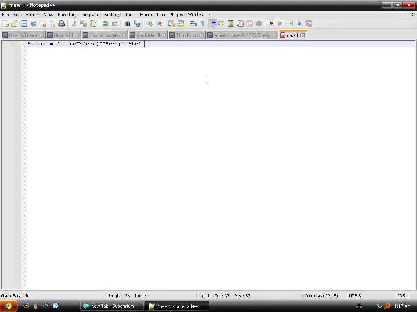Close the Obama.Theme tab
Viewport: 417px width, 312px height.
pyautogui.click(x=41, y=35)
